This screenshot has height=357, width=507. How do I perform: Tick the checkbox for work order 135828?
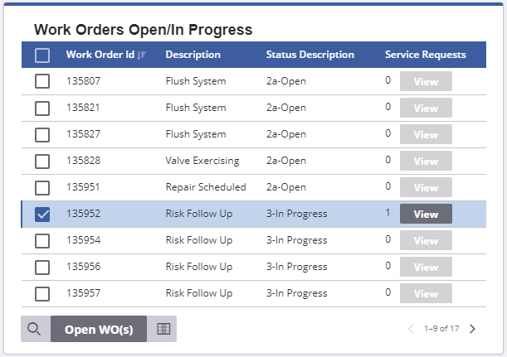coord(42,161)
